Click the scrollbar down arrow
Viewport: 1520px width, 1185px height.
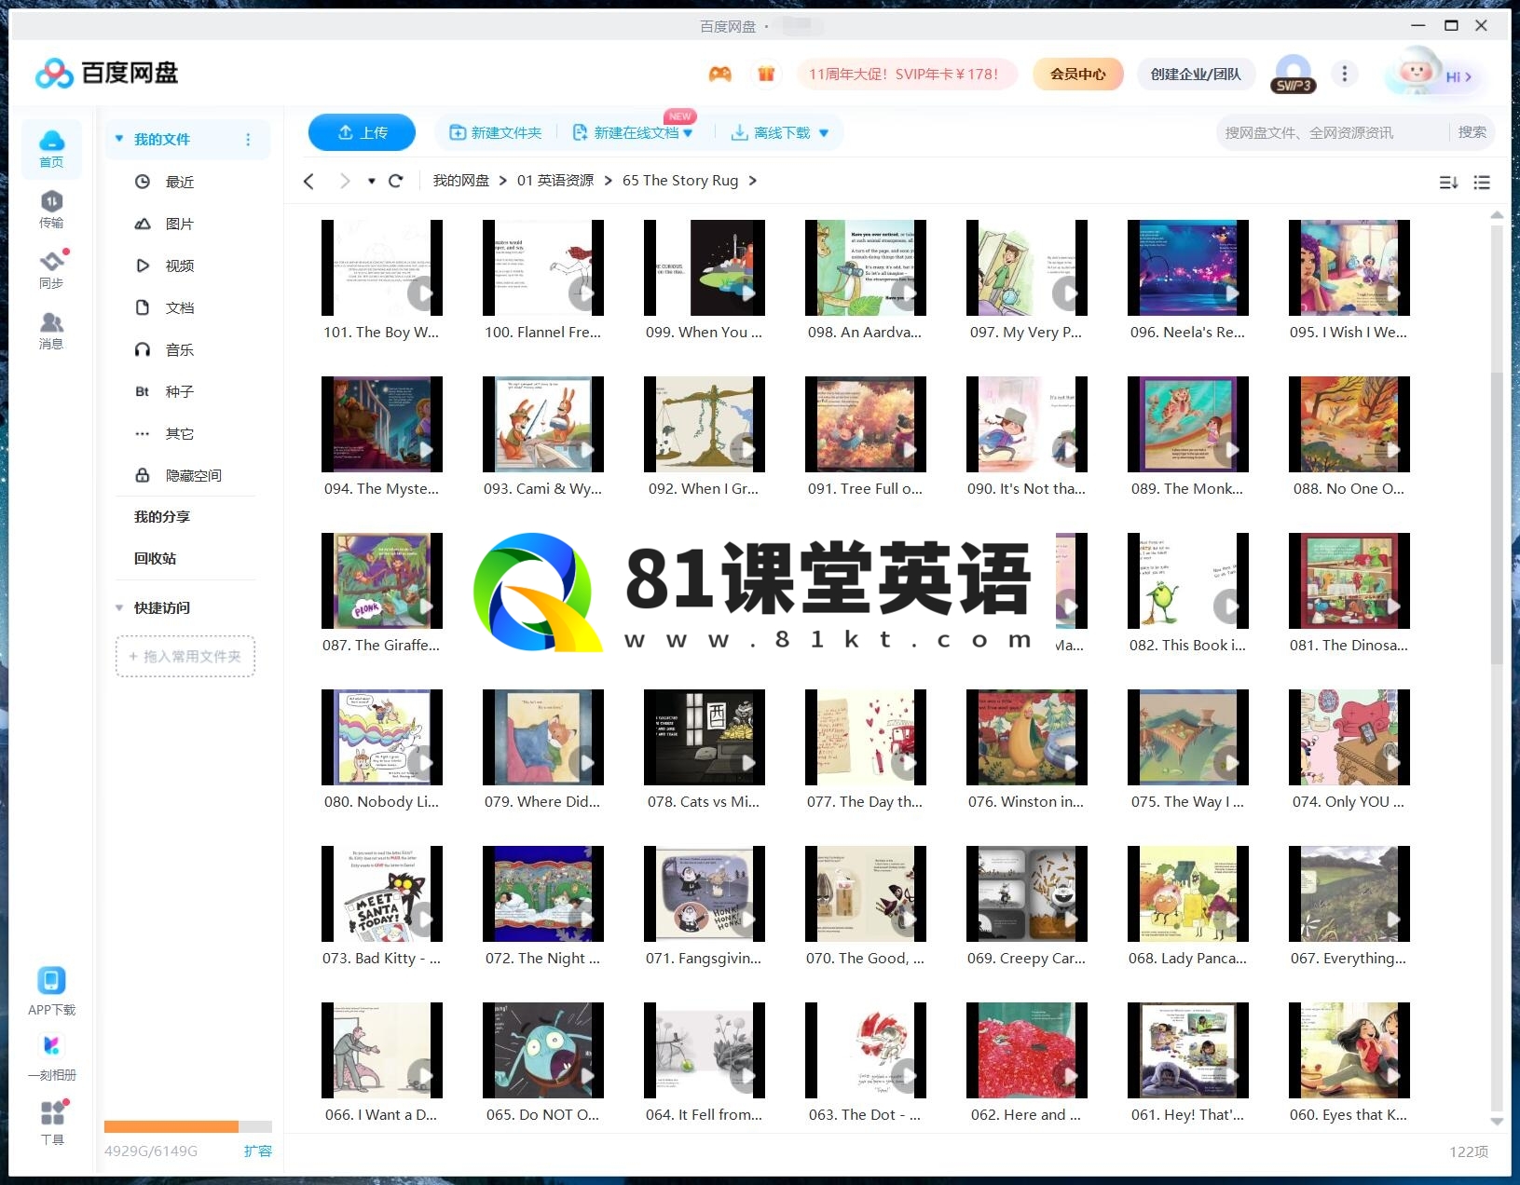tap(1497, 1122)
